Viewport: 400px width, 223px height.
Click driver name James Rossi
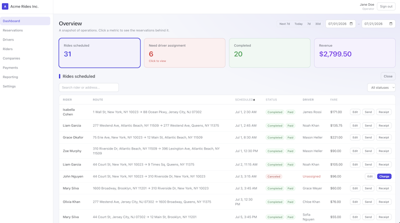point(312,112)
